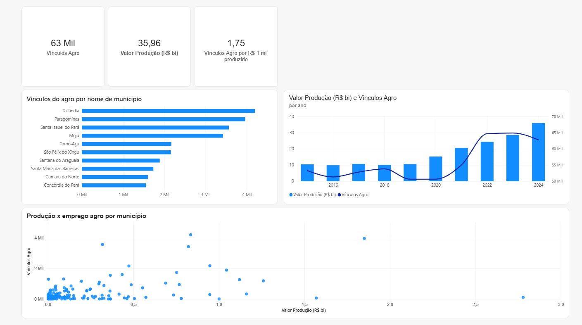The image size is (582, 325).
Task: Click the "Valor Produção (R$ bi)" legend entry
Action: (x=313, y=195)
